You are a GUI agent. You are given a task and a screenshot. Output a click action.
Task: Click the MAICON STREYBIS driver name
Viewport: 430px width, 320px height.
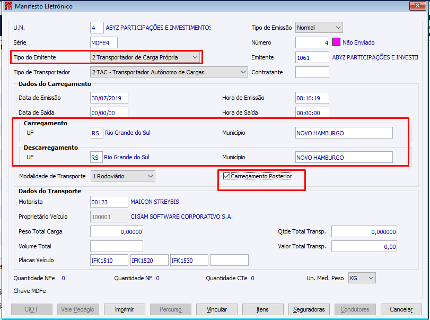tap(155, 202)
